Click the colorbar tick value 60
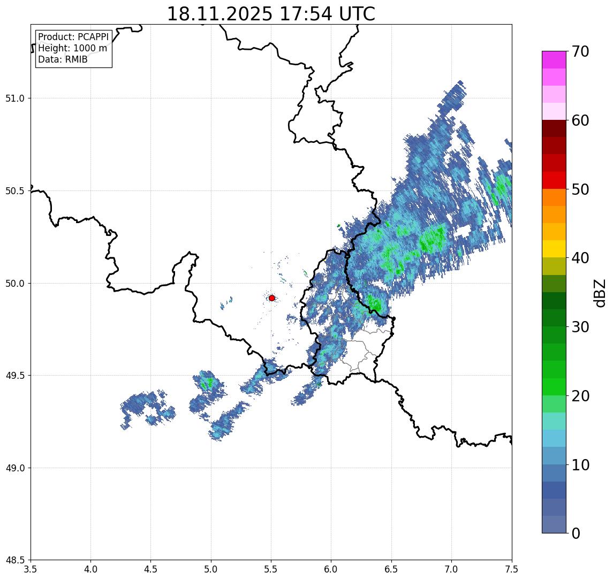Viewport: 613px width, 580px height. (x=580, y=120)
